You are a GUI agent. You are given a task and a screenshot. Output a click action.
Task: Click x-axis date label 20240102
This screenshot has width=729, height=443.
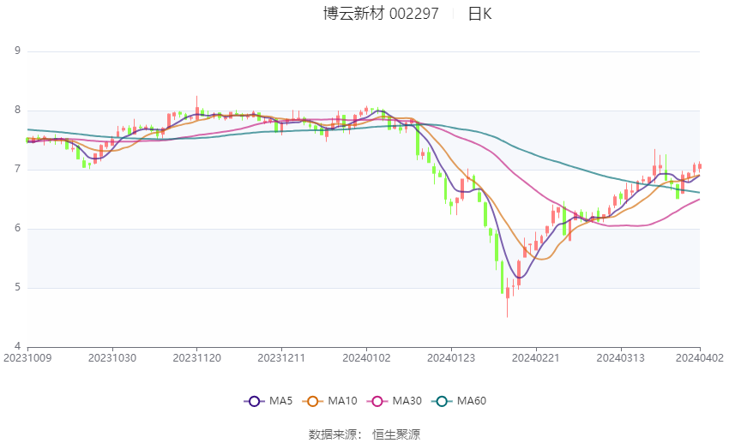point(366,358)
